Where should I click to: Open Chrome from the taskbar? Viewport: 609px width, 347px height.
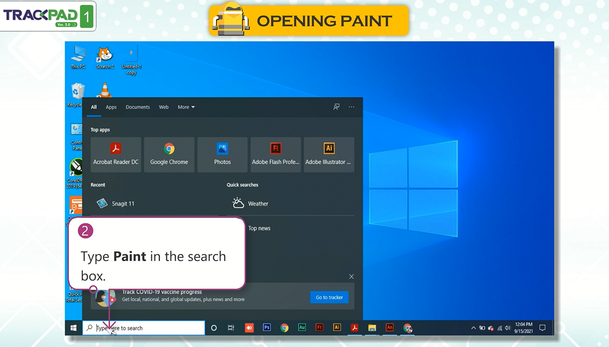click(284, 328)
